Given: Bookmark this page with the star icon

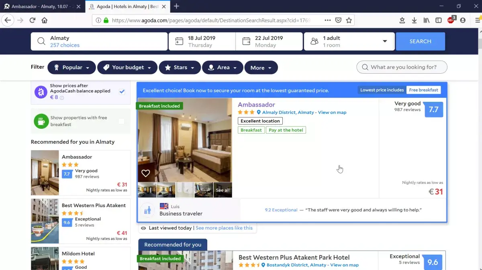Looking at the screenshot, I should click(349, 21).
